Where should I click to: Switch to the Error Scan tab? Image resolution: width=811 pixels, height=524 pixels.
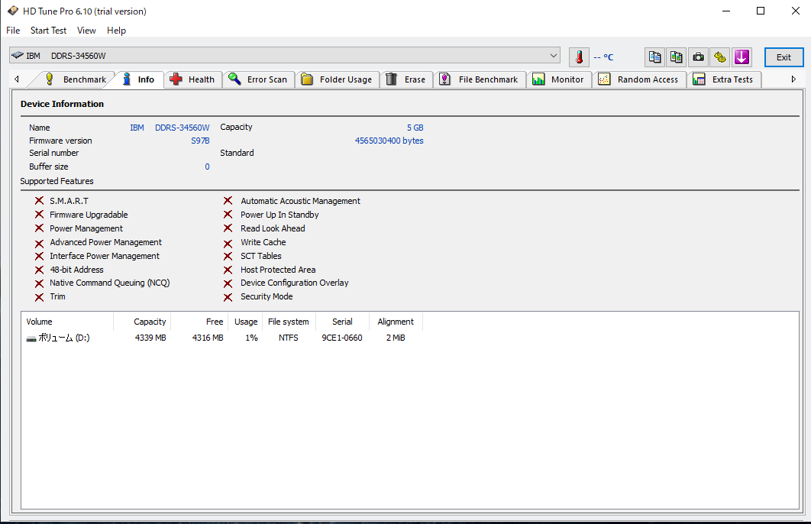click(258, 79)
